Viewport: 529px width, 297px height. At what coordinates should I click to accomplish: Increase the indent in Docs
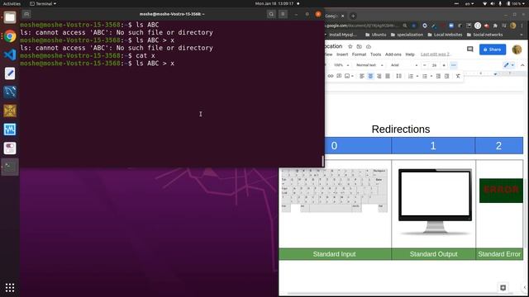click(x=446, y=76)
